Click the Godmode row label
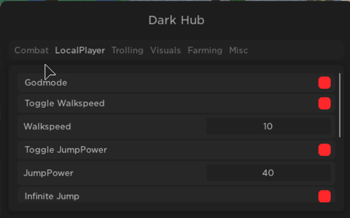 point(46,83)
